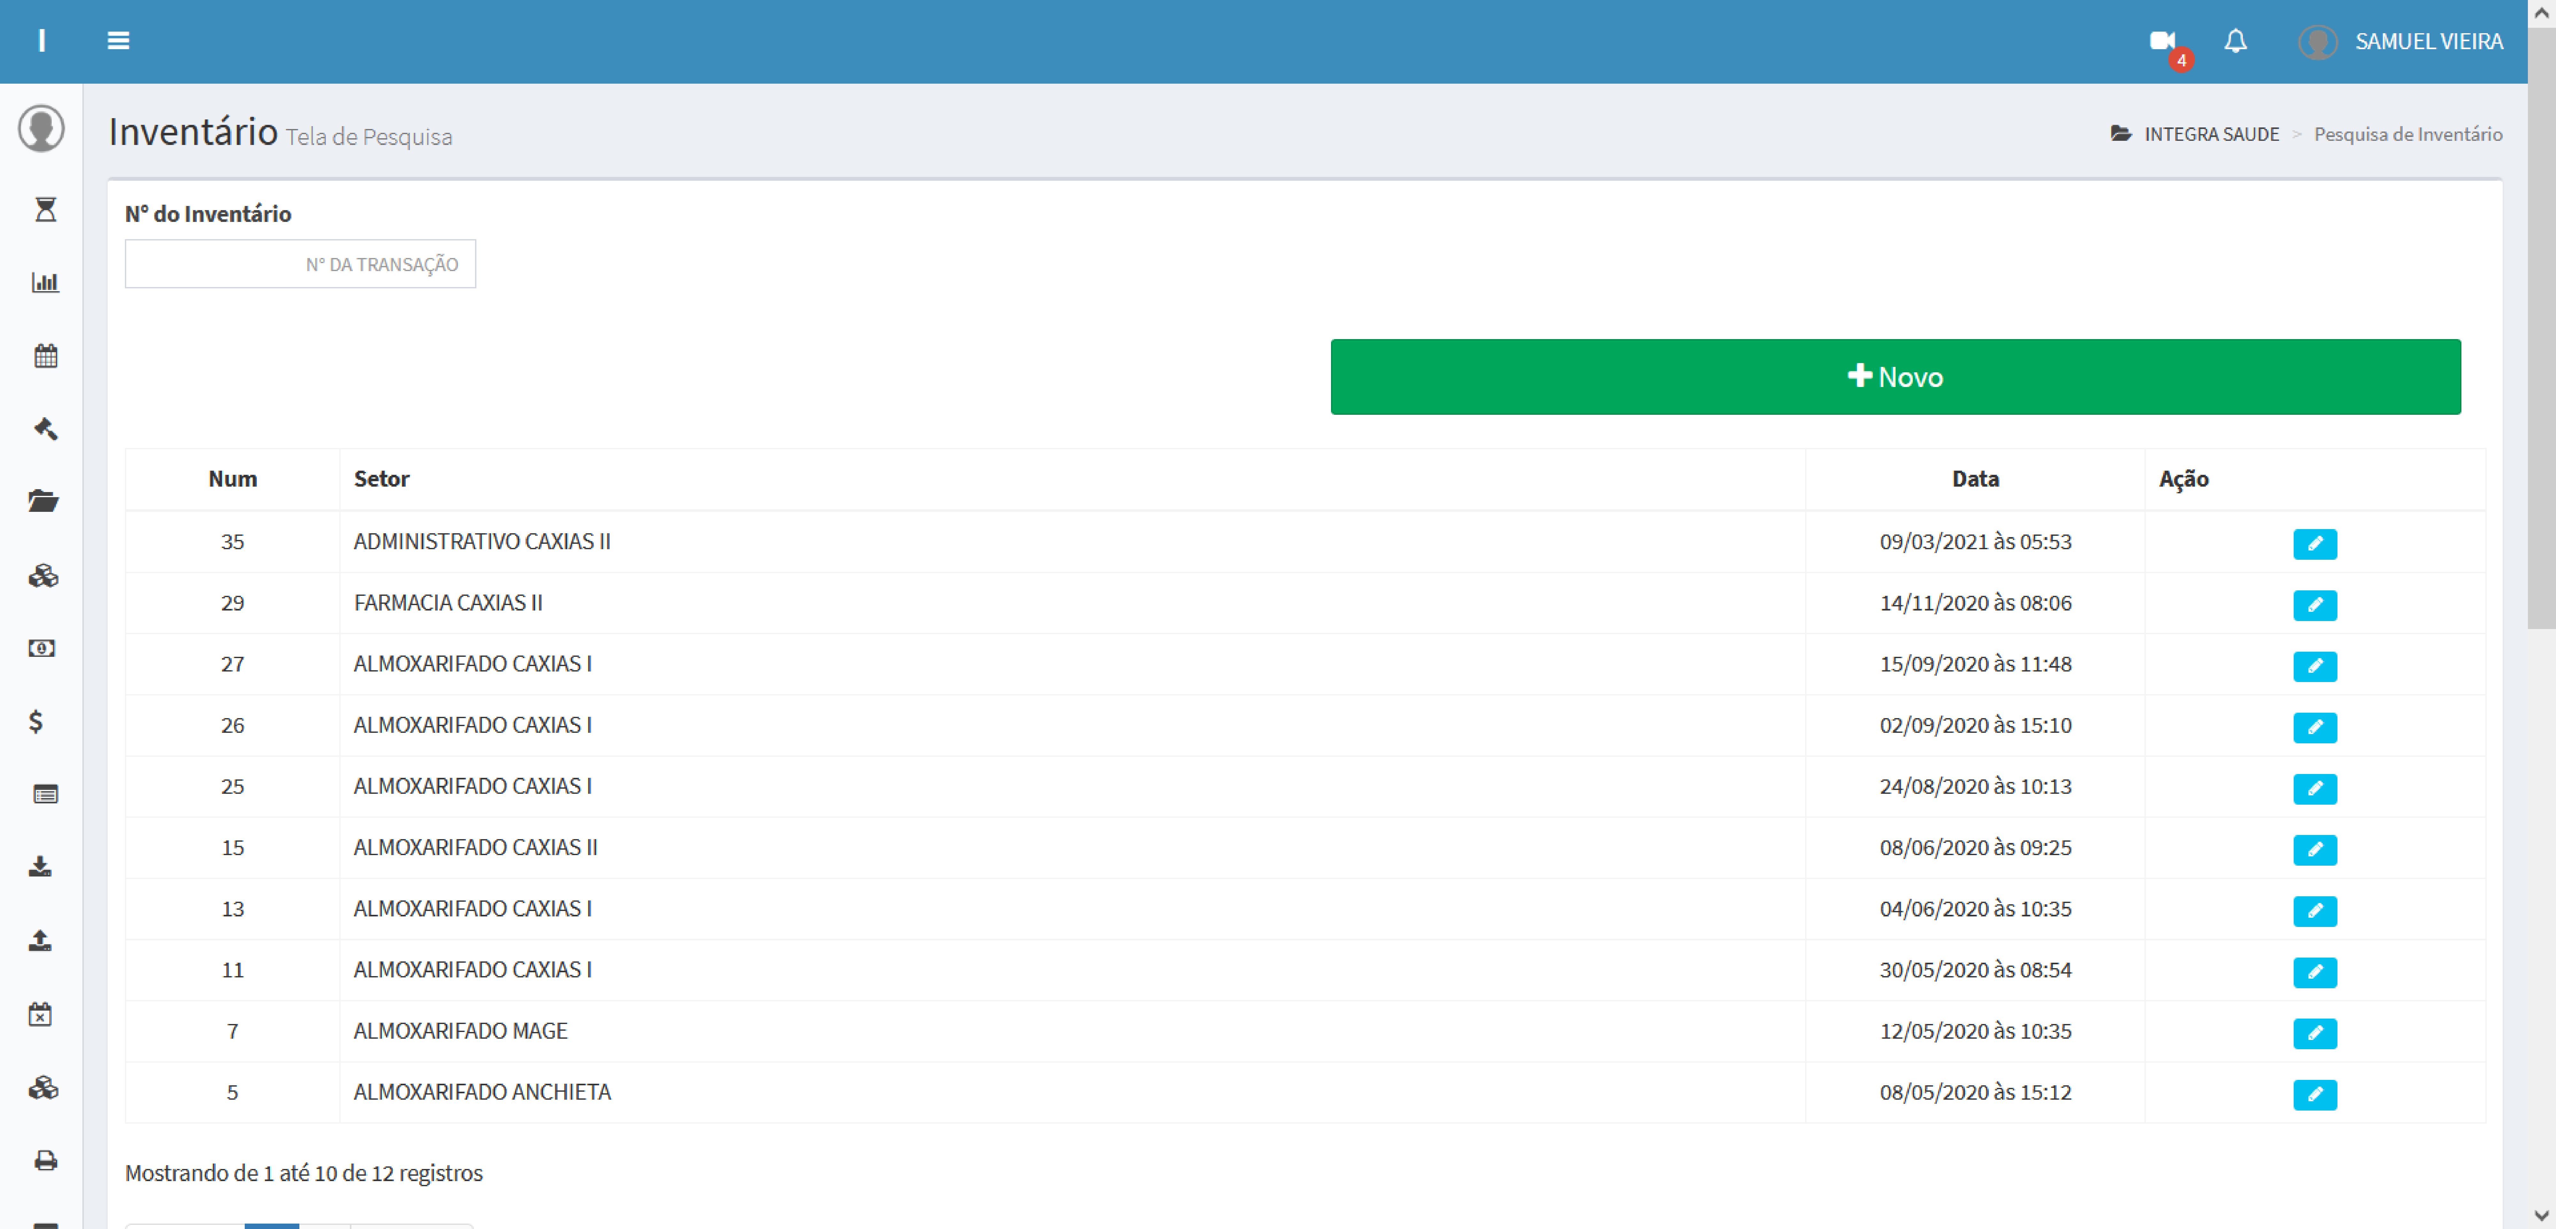Open the printer sidebar icon
Viewport: 2556px width, 1229px height.
click(46, 1161)
